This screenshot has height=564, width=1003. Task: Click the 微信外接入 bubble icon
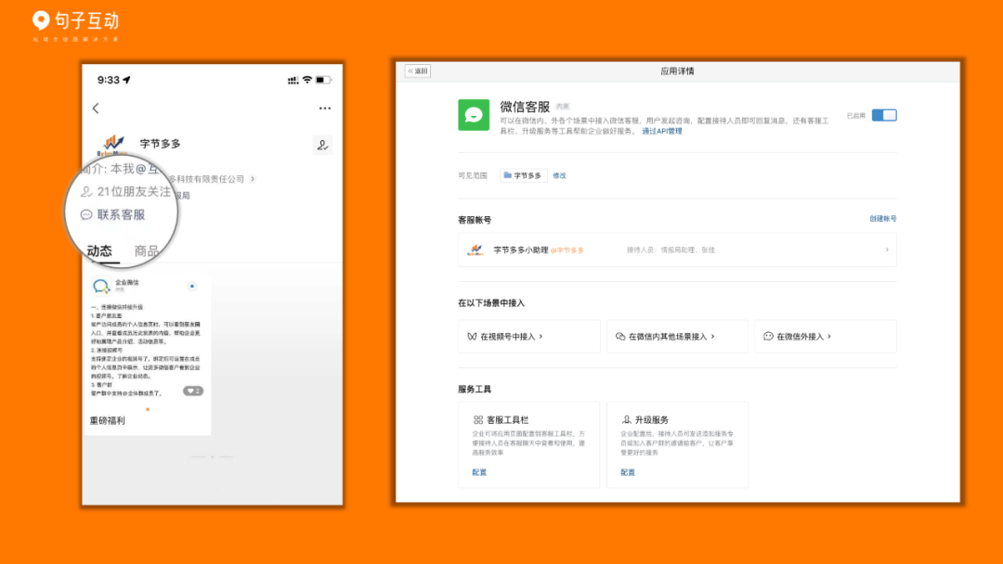768,337
